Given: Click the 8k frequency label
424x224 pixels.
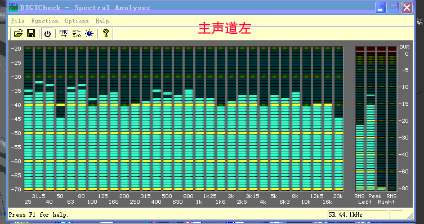Looking at the screenshot, I should pyautogui.click(x=295, y=196).
